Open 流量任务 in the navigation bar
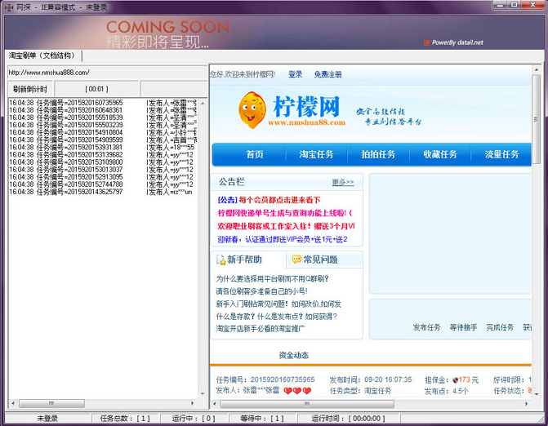Screen dimensions: 548x426 click(501, 154)
